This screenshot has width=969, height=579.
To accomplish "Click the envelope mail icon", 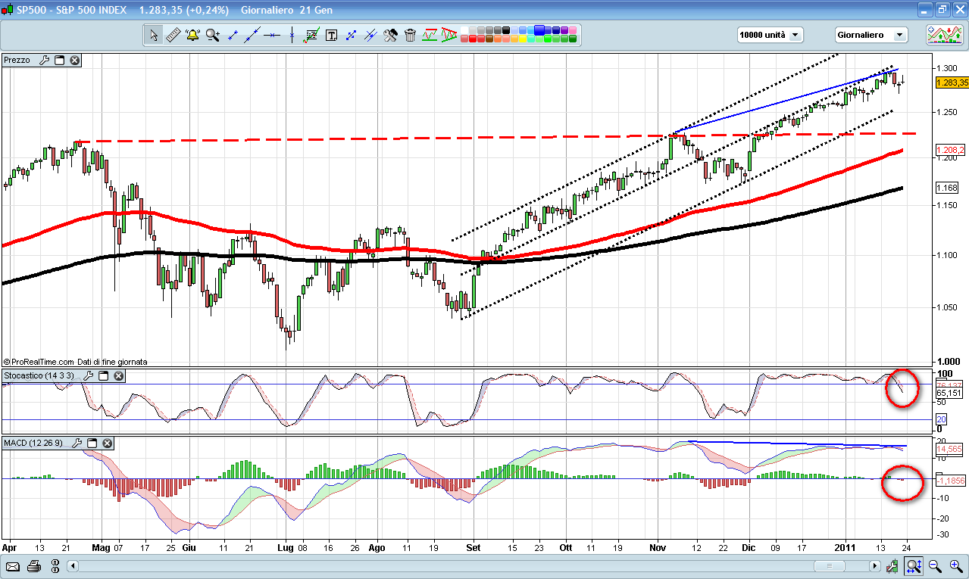I will click(x=13, y=566).
